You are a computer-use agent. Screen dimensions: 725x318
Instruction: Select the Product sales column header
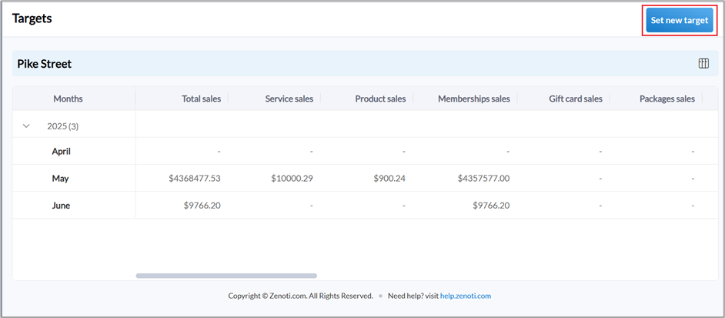point(380,99)
